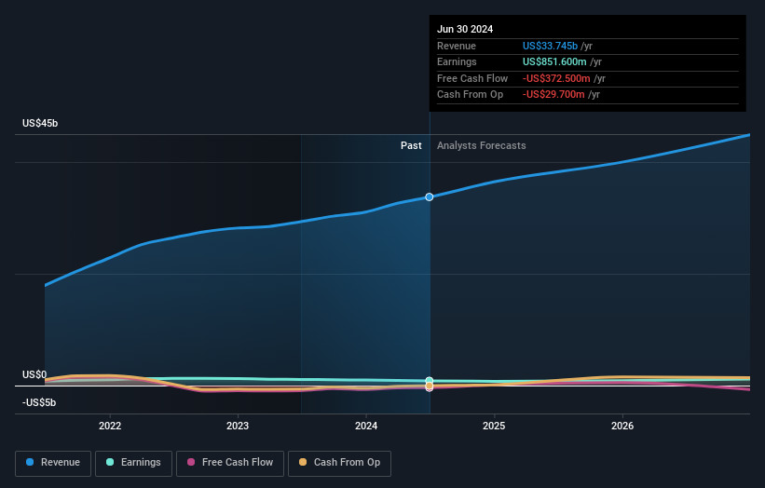Click the Earnings row label in tooltip
Screen dimensions: 765x488
point(457,61)
